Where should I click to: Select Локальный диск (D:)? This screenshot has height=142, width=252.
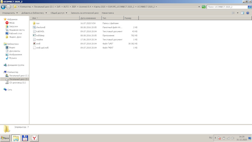tap(19, 79)
